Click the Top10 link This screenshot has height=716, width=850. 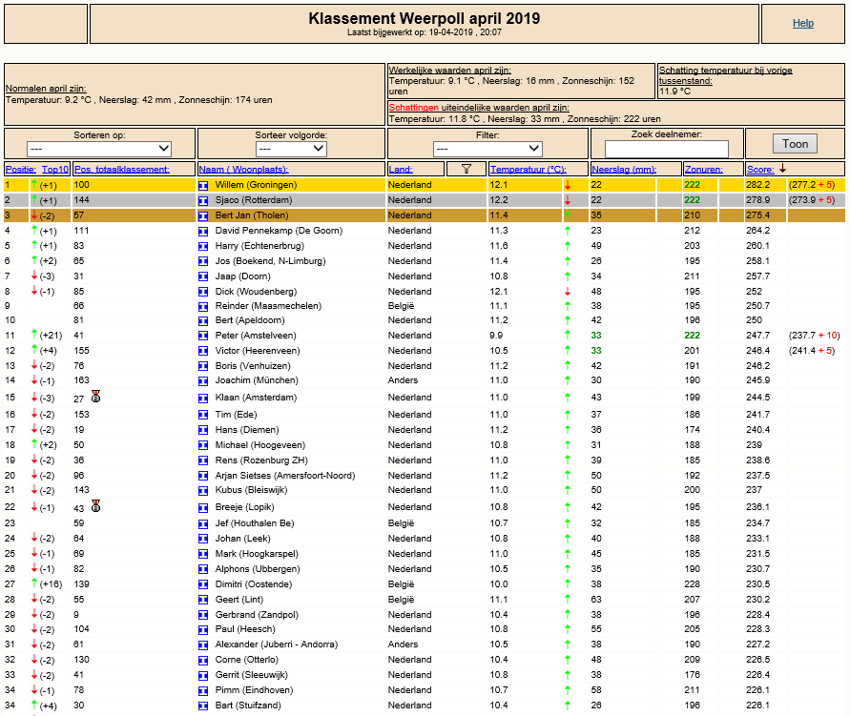coord(55,170)
